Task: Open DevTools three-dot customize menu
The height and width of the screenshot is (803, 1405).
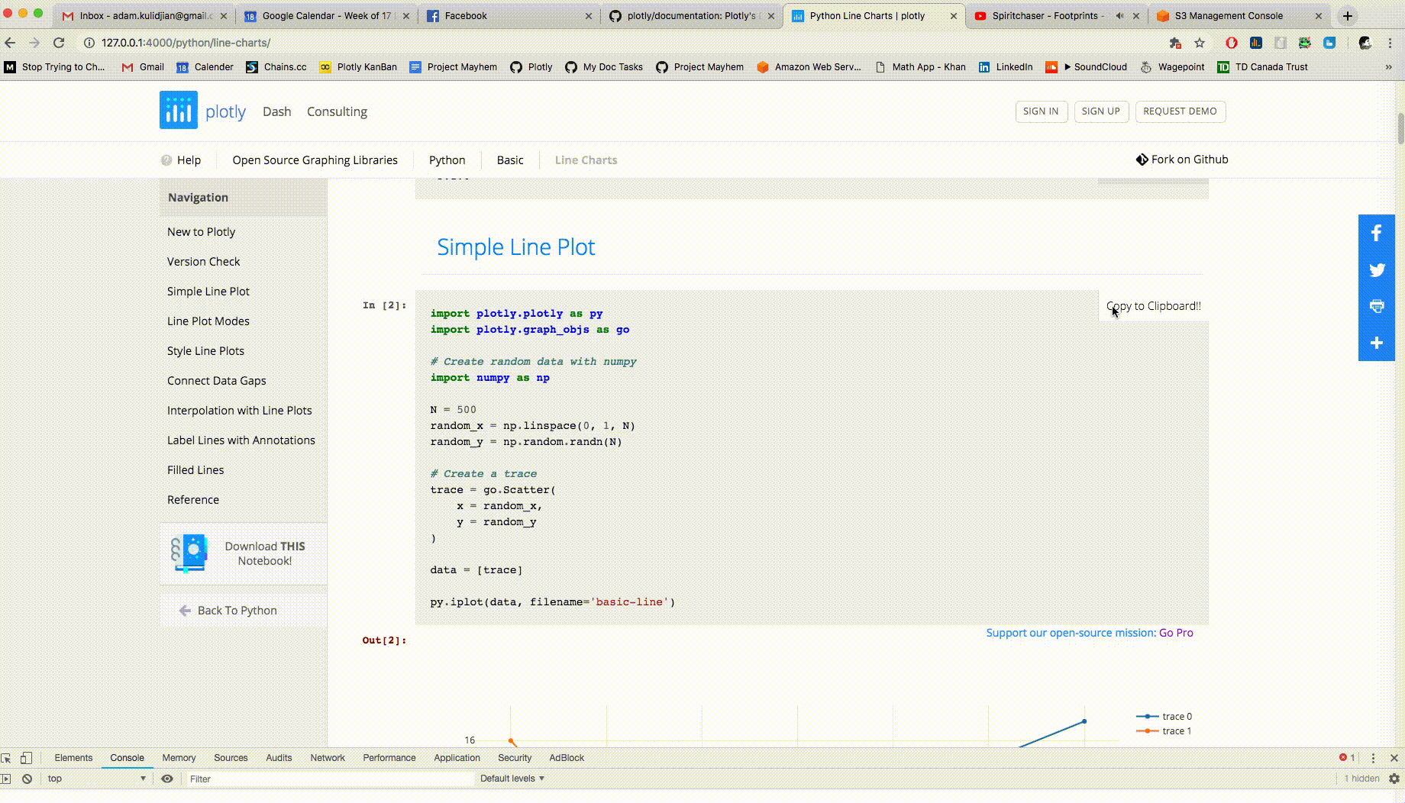Action: [1373, 758]
